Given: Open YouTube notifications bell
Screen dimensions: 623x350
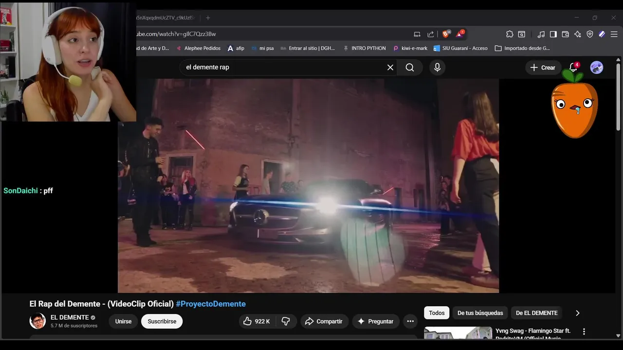Looking at the screenshot, I should click(573, 68).
